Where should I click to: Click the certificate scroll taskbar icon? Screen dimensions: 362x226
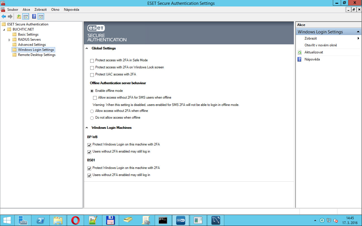click(146, 220)
